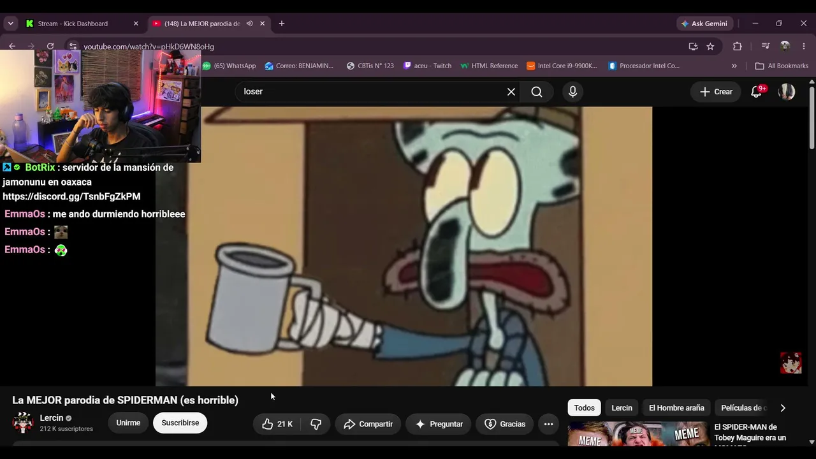Reload the YouTube page
Image resolution: width=816 pixels, height=459 pixels.
50,46
